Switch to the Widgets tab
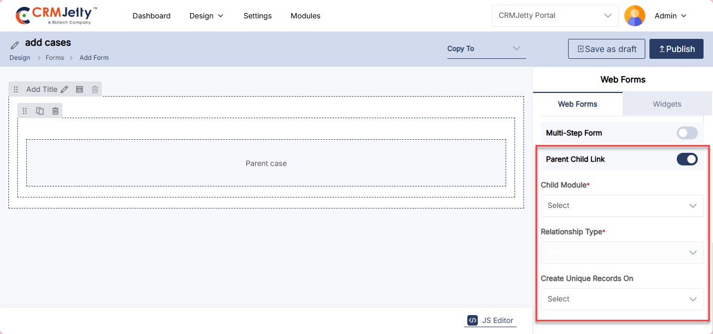Screen dimensions: 713x334 pos(667,104)
